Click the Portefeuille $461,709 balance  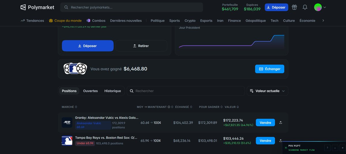click(230, 7)
